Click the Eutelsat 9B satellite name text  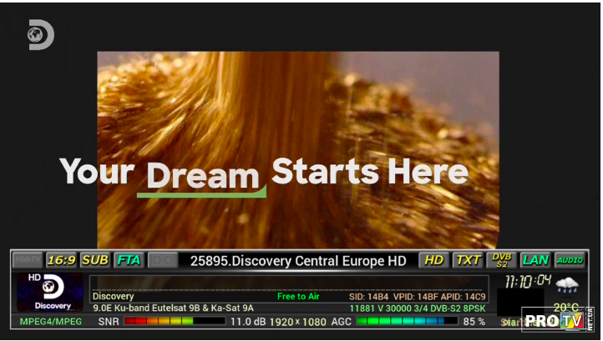pyautogui.click(x=173, y=308)
